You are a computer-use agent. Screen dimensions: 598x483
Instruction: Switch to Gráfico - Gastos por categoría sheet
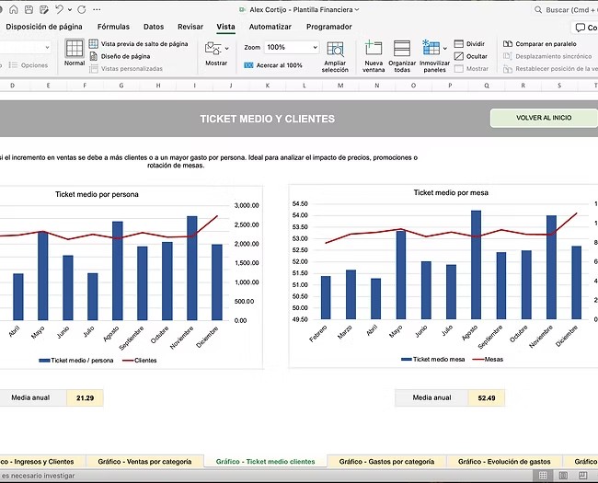(x=386, y=461)
